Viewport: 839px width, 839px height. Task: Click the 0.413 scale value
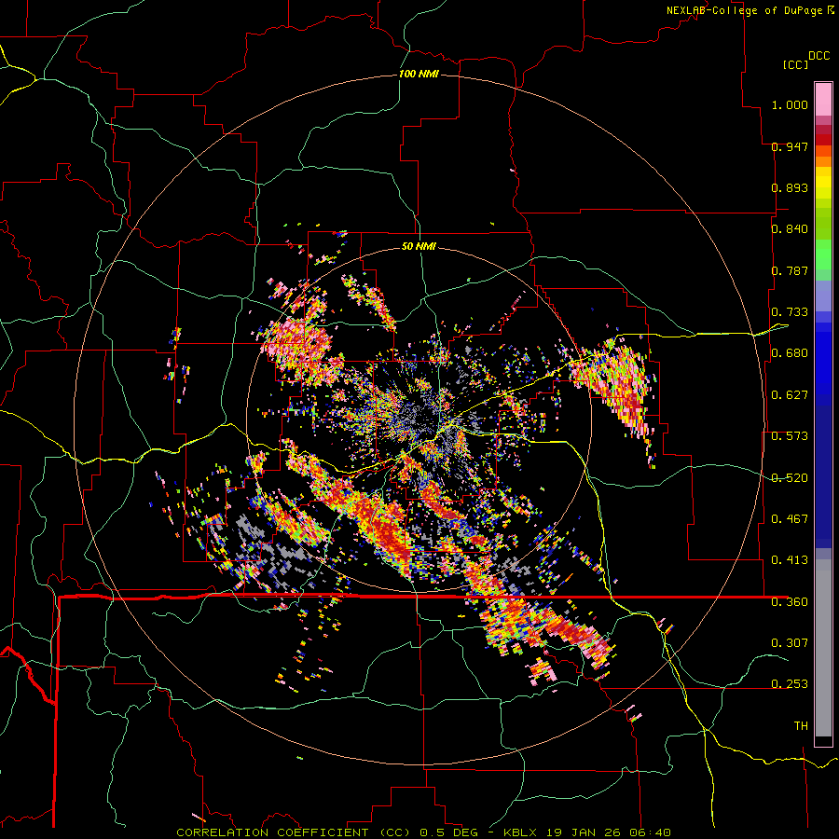point(790,560)
